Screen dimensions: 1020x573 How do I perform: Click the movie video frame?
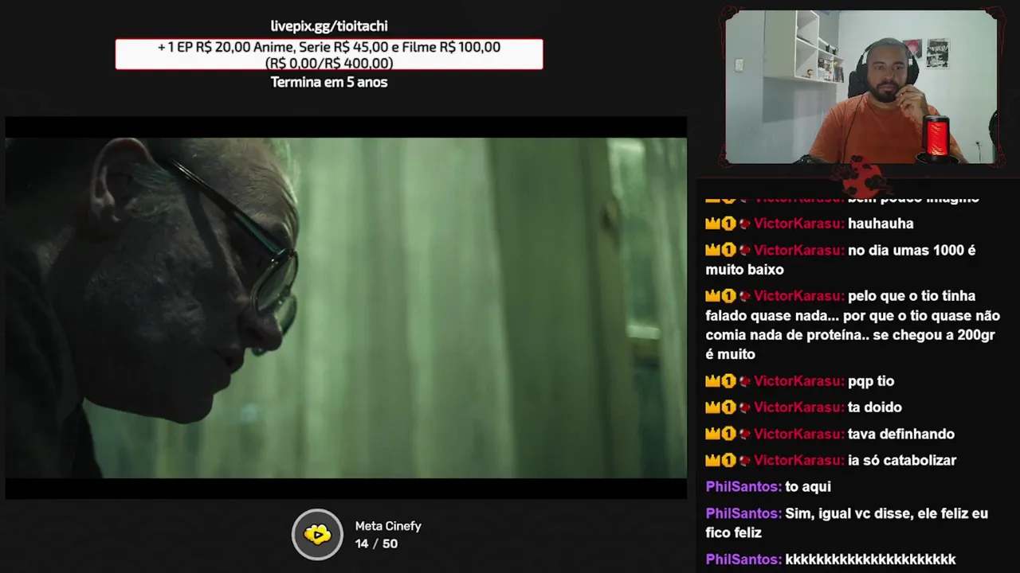[346, 307]
